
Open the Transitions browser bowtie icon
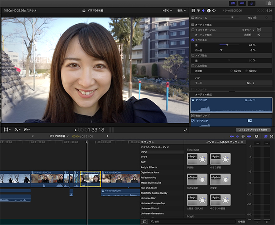pyautogui.click(x=271, y=136)
